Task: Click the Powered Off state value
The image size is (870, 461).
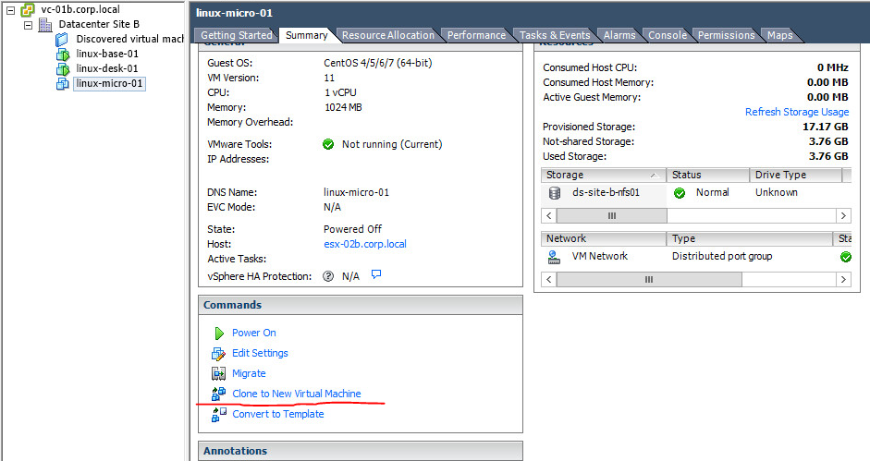Action: click(352, 229)
